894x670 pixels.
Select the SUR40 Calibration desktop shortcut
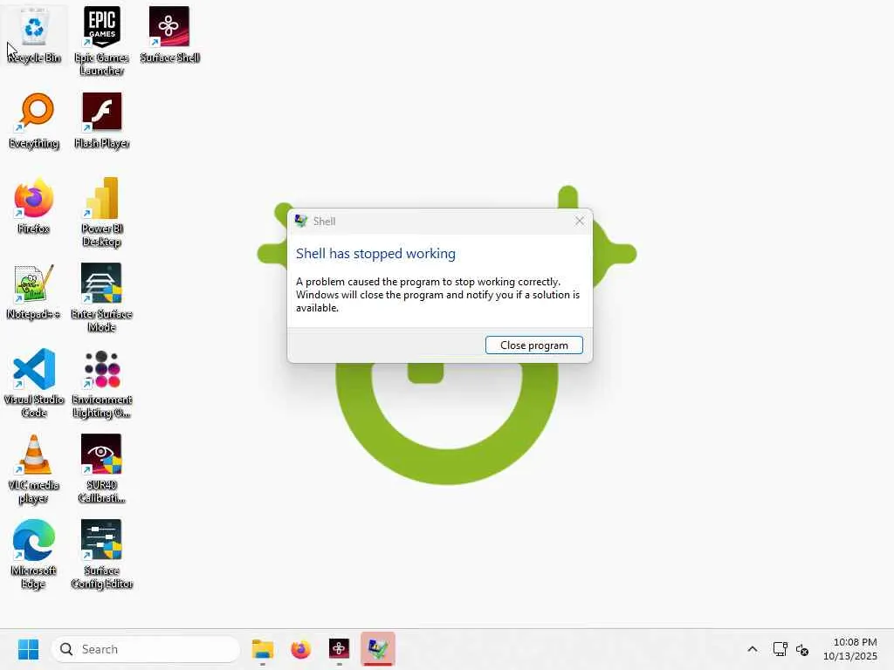click(x=101, y=468)
